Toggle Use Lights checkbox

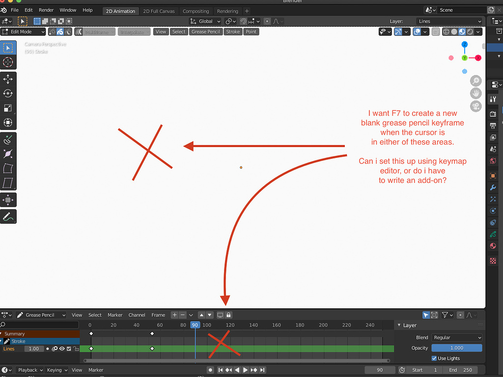(x=434, y=358)
